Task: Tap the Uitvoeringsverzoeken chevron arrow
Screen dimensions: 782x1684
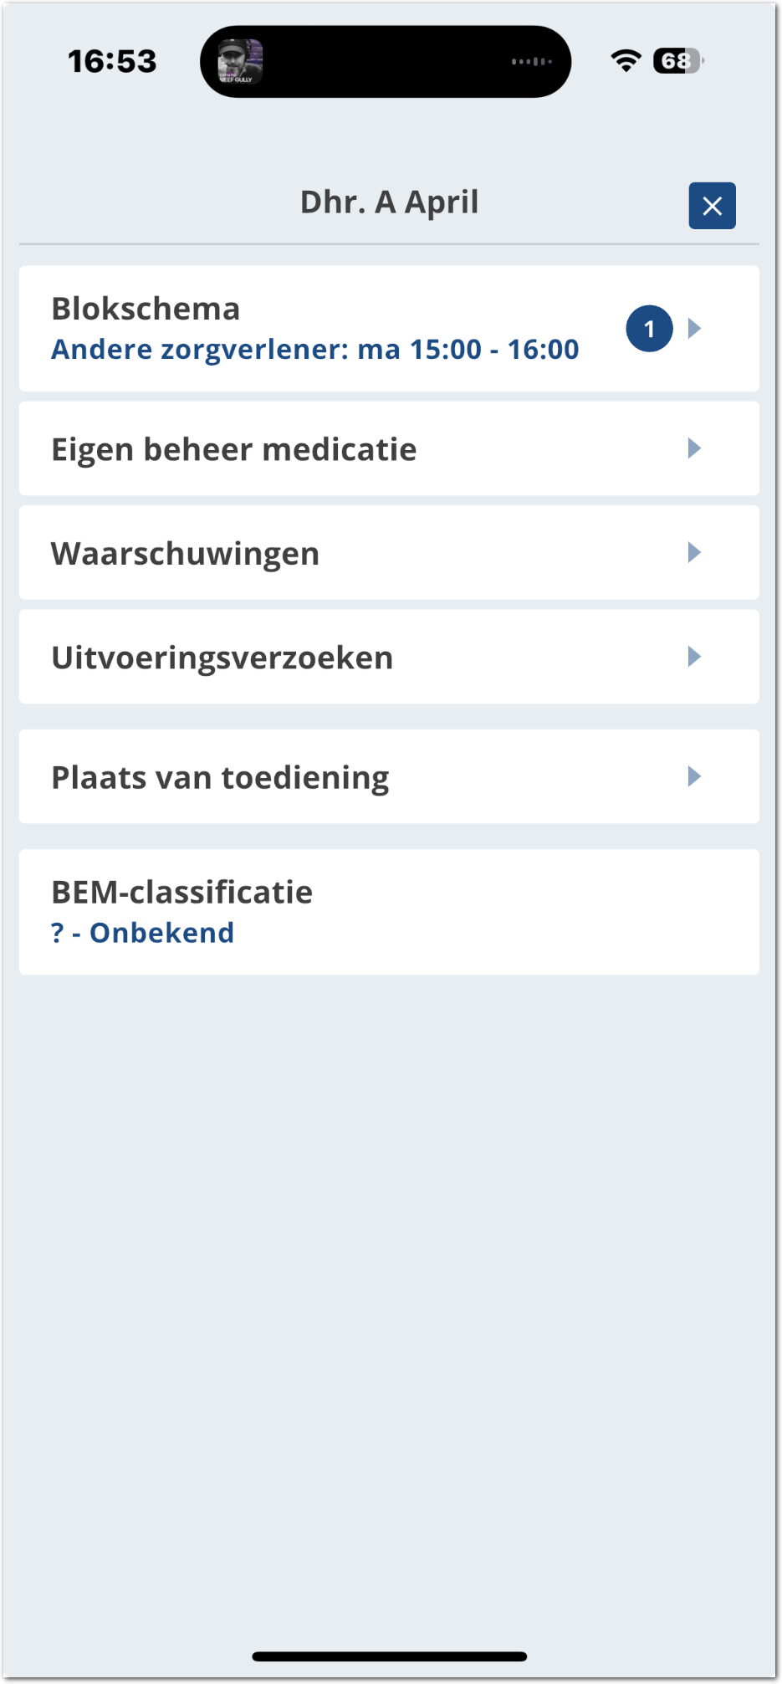Action: [x=694, y=657]
